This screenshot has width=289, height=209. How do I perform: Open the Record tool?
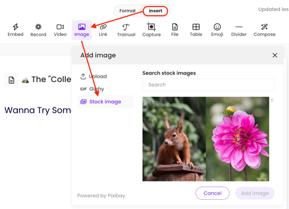pyautogui.click(x=38, y=30)
